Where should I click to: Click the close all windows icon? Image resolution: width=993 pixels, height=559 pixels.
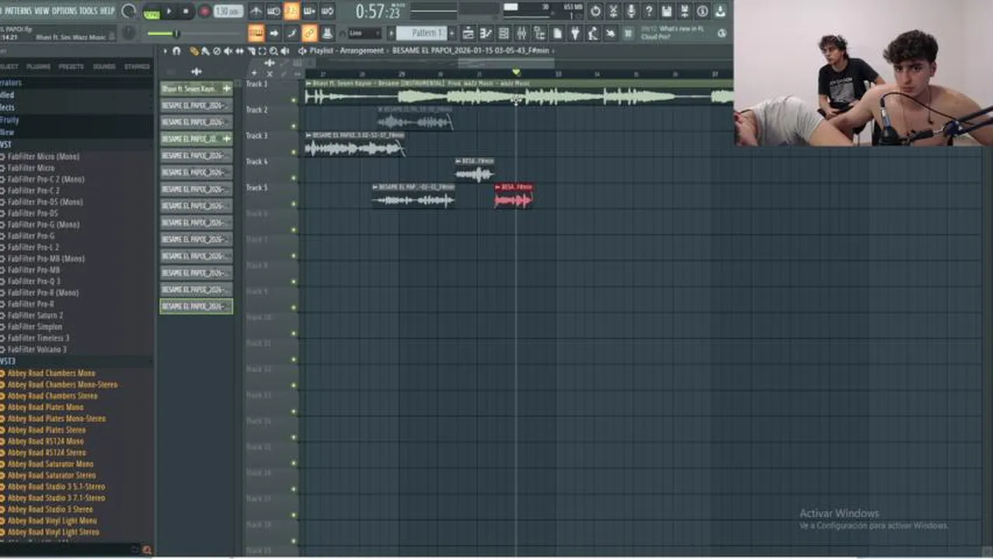click(x=611, y=33)
